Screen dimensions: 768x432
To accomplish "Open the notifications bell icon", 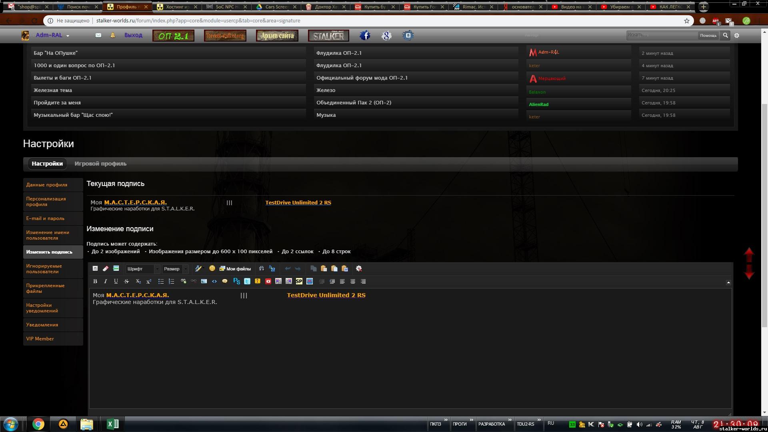I will tap(113, 35).
